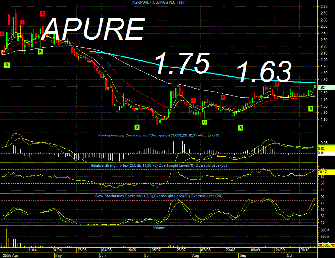Click the 07/08 date label on the time axis

point(205,250)
